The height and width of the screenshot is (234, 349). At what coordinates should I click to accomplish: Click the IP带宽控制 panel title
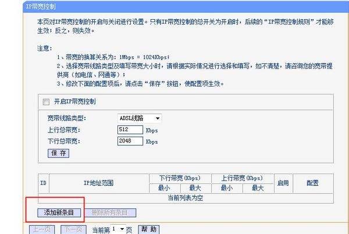41,6
